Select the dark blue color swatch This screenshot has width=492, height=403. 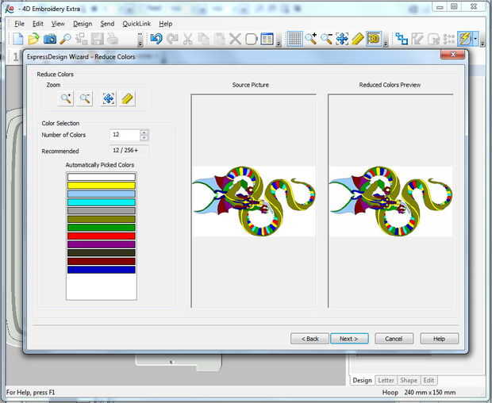(x=102, y=270)
